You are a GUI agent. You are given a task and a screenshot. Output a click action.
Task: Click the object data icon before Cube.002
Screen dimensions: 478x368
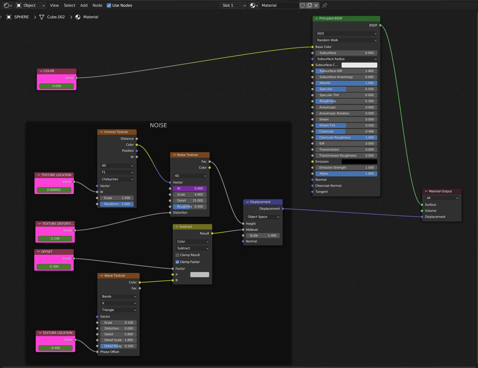[42, 17]
